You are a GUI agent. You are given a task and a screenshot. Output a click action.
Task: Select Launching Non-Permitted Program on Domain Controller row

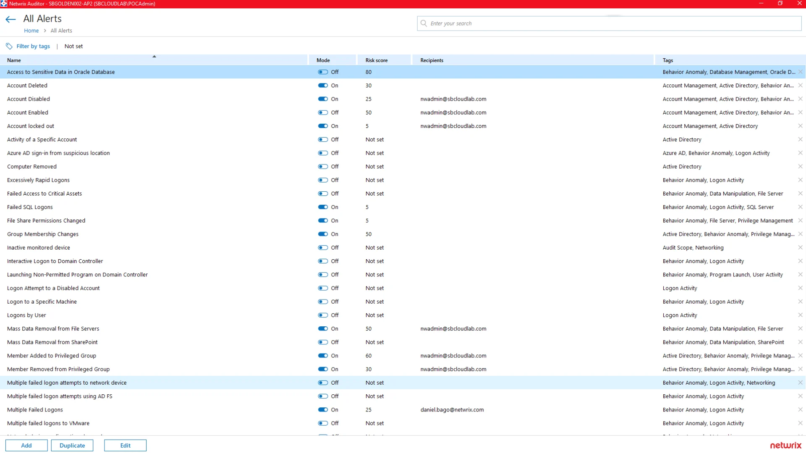tap(403, 275)
